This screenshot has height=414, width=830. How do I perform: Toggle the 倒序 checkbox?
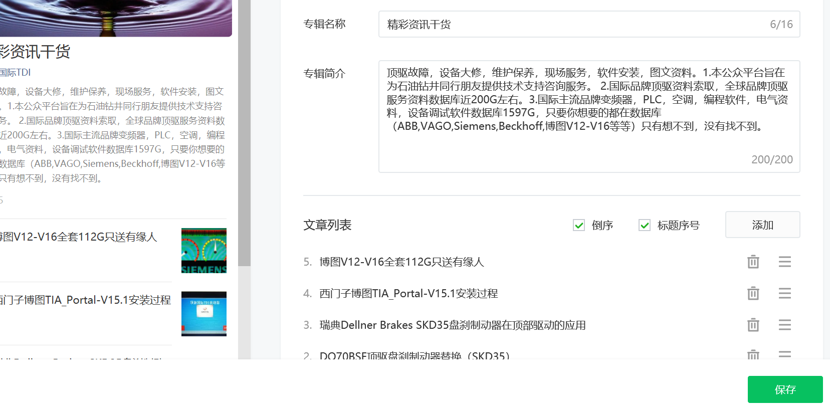pos(579,226)
